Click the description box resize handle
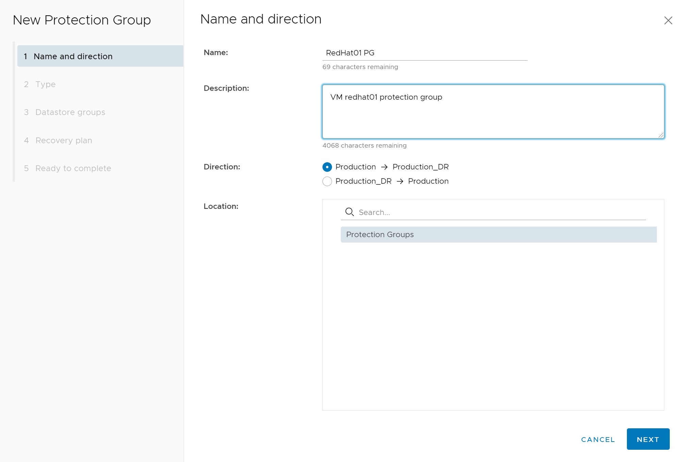The image size is (682, 462). (661, 135)
